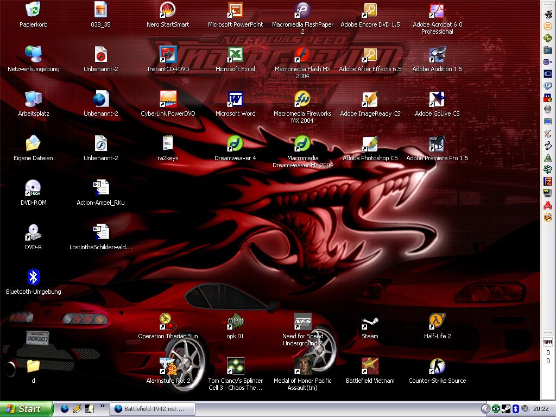Open Adobe ImageReady CS shortcut
The width and height of the screenshot is (556, 417).
370,99
